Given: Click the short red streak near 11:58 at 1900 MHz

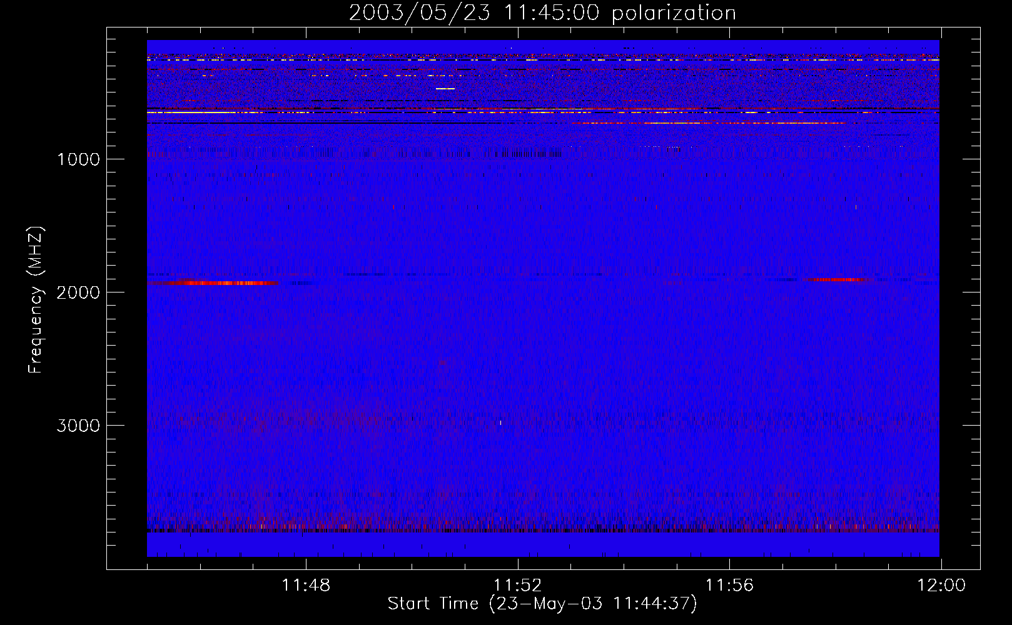Looking at the screenshot, I should (837, 279).
